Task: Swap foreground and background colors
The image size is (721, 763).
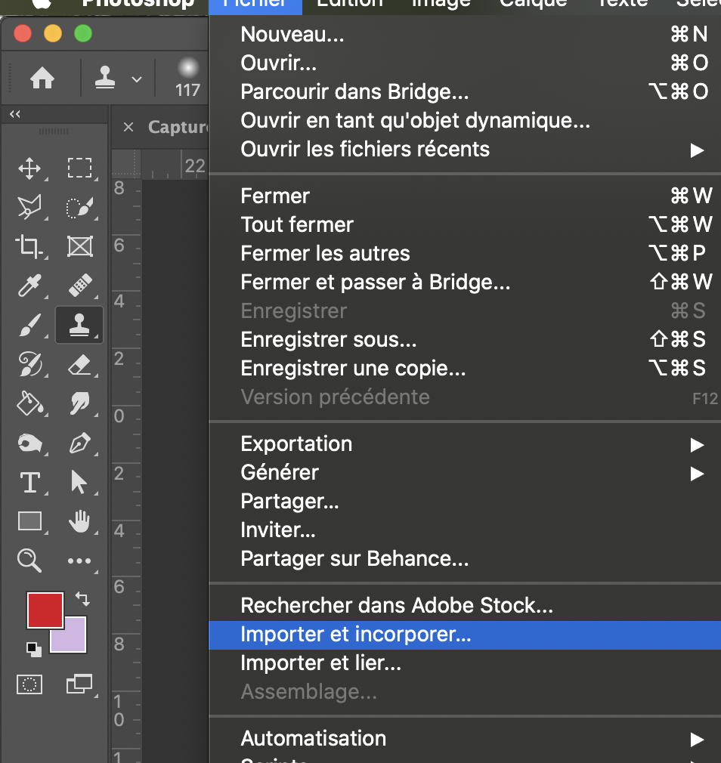Action: tap(83, 598)
